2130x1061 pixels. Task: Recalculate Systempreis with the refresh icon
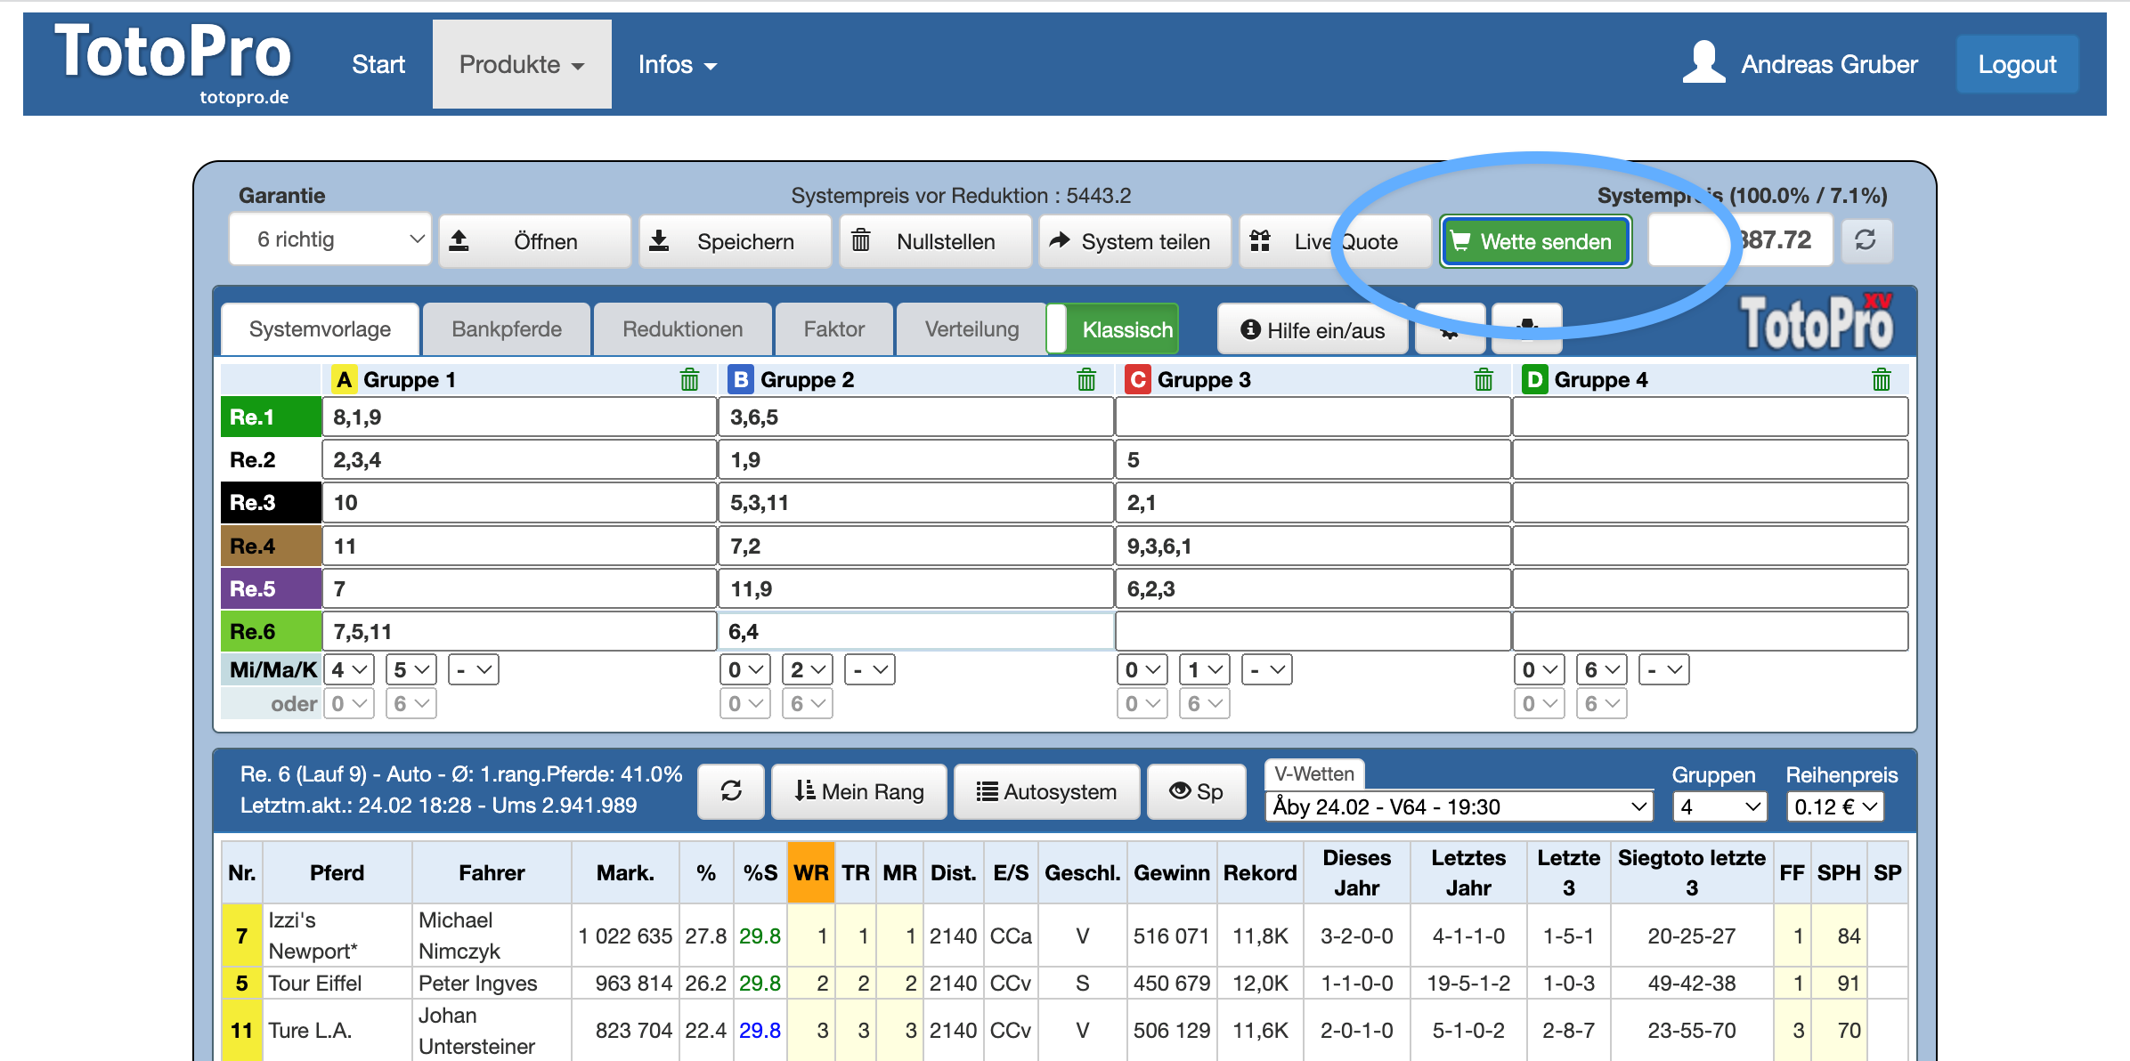tap(1866, 240)
